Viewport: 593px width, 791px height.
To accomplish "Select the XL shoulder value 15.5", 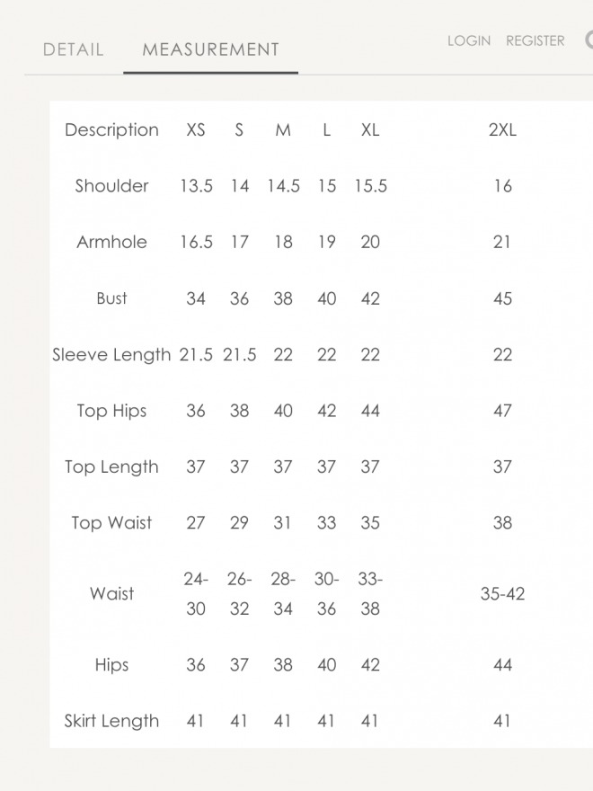I will [370, 186].
